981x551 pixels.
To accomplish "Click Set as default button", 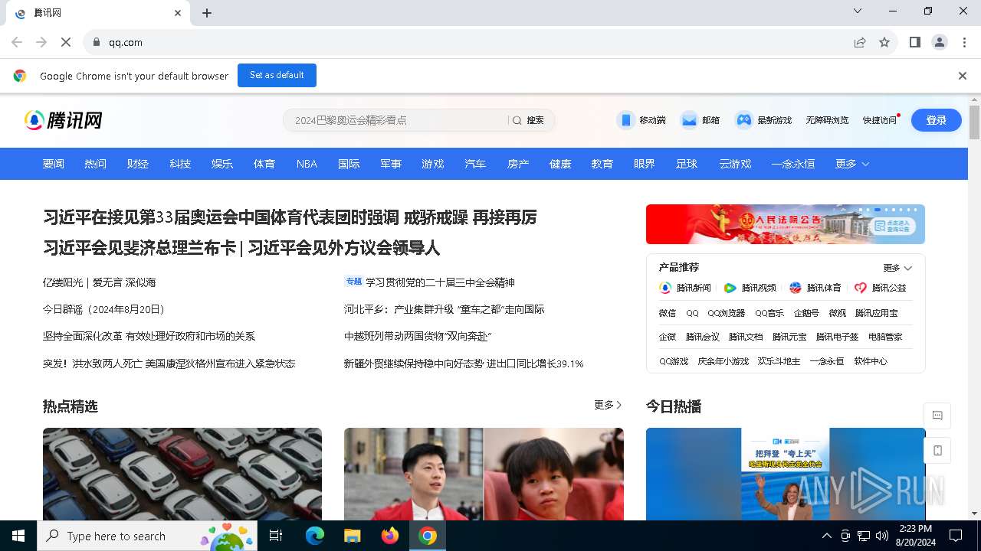I will pyautogui.click(x=277, y=75).
